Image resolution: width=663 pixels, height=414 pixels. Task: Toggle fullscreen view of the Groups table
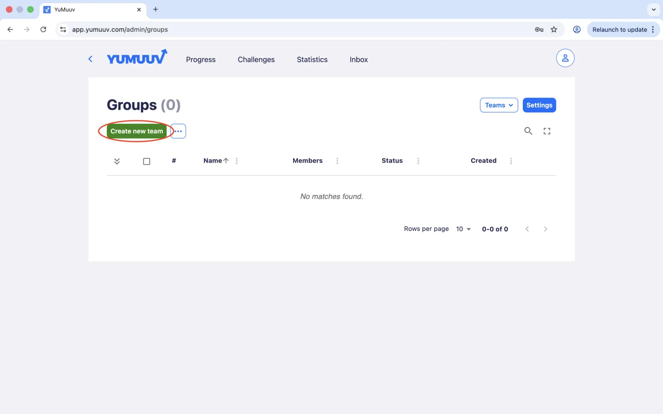[x=547, y=131]
